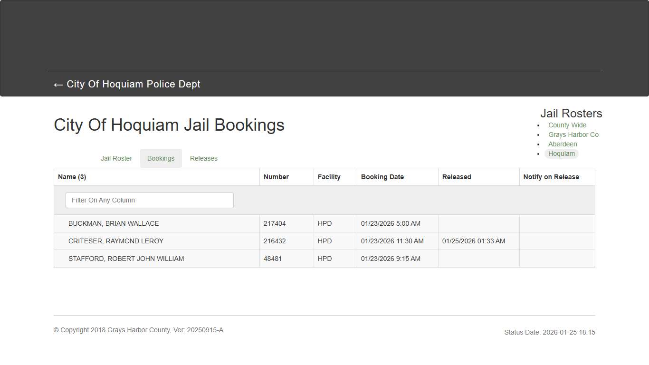Open the STAFFORD, ROBERT JOHN WILLIAM record
The height and width of the screenshot is (365, 649).
[x=126, y=259]
